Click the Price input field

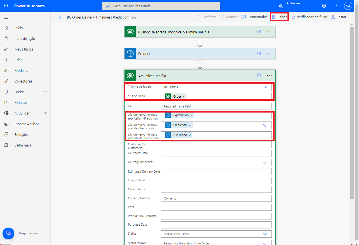tap(216, 207)
